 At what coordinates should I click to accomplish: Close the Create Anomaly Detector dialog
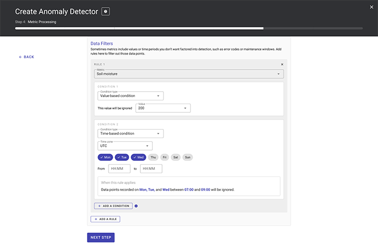tap(372, 7)
